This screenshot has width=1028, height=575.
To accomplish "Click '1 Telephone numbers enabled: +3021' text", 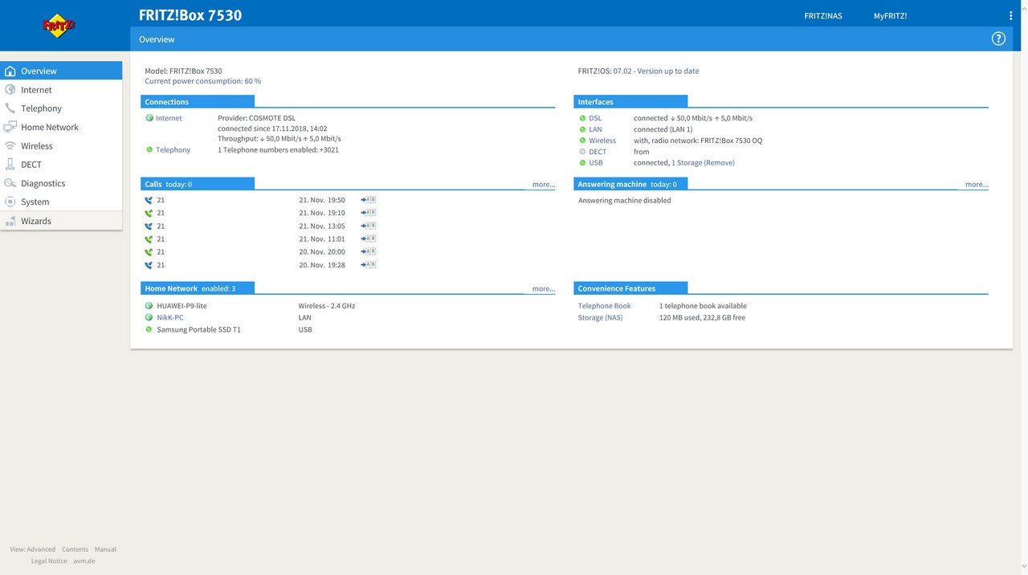I will [278, 149].
